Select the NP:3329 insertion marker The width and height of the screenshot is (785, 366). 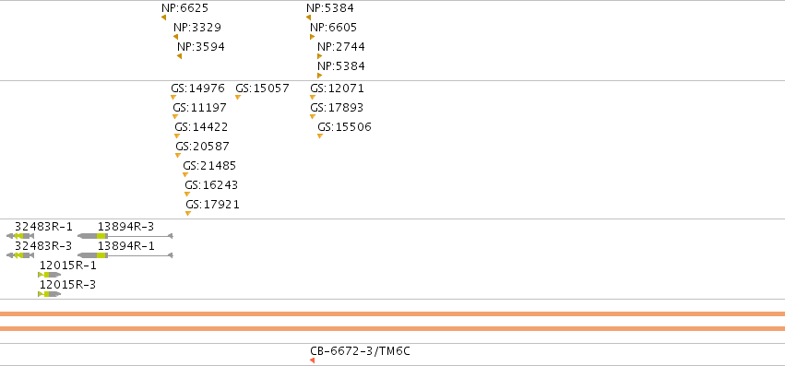point(175,37)
